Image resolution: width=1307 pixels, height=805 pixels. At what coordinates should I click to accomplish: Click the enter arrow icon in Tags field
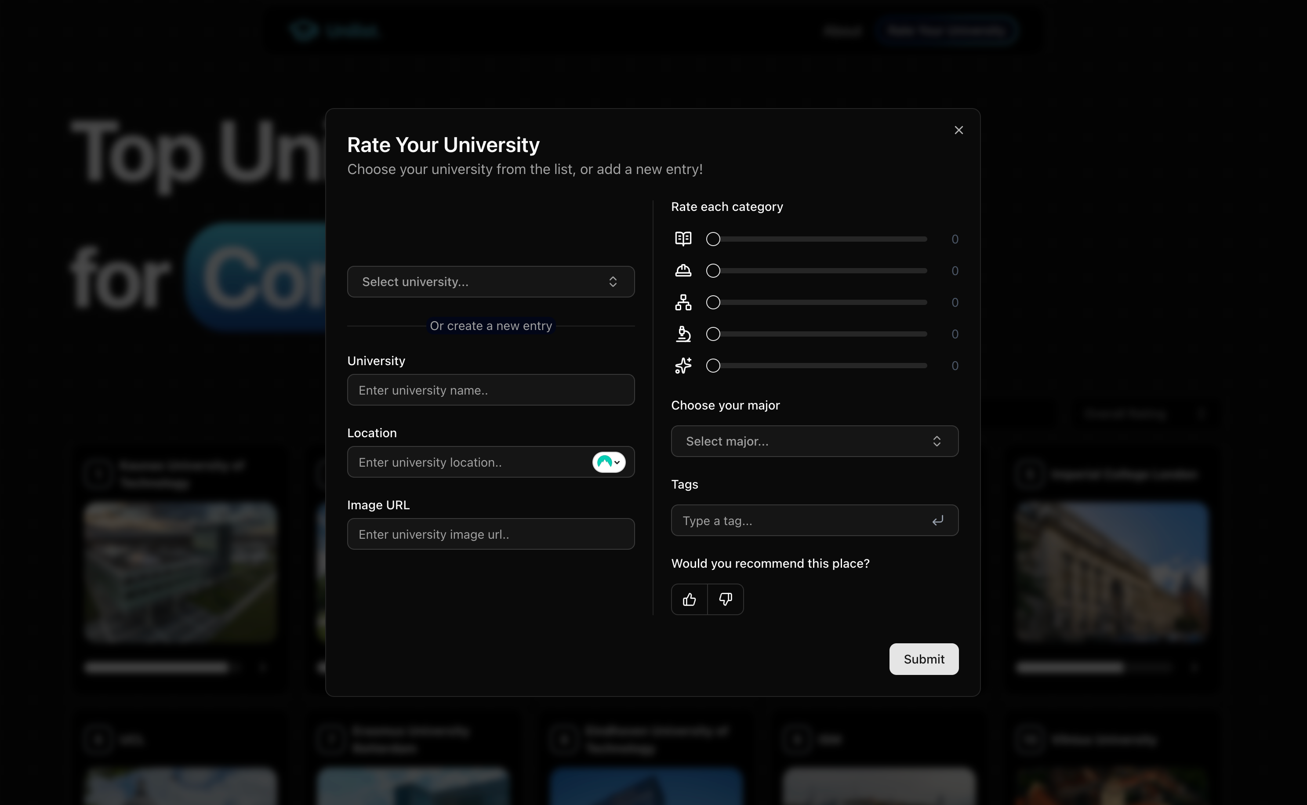[937, 520]
